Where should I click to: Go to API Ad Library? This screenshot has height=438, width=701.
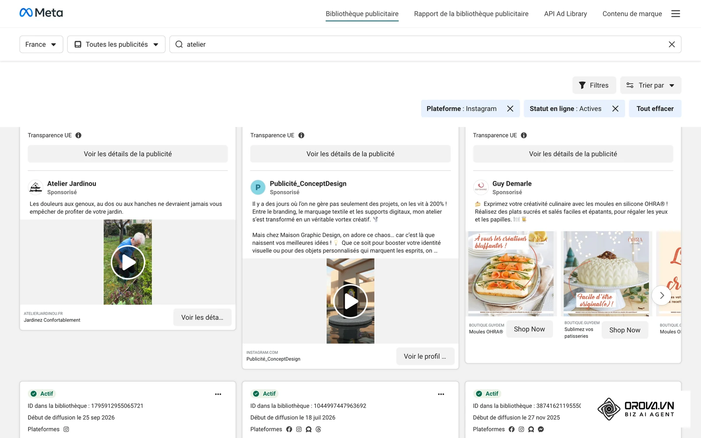pyautogui.click(x=565, y=14)
